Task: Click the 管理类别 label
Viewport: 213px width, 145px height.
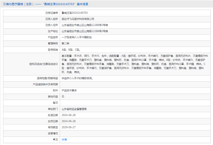Action: click(53, 43)
